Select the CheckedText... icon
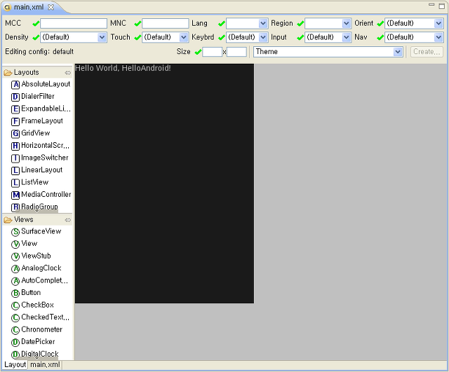This screenshot has width=449, height=372. click(15, 318)
